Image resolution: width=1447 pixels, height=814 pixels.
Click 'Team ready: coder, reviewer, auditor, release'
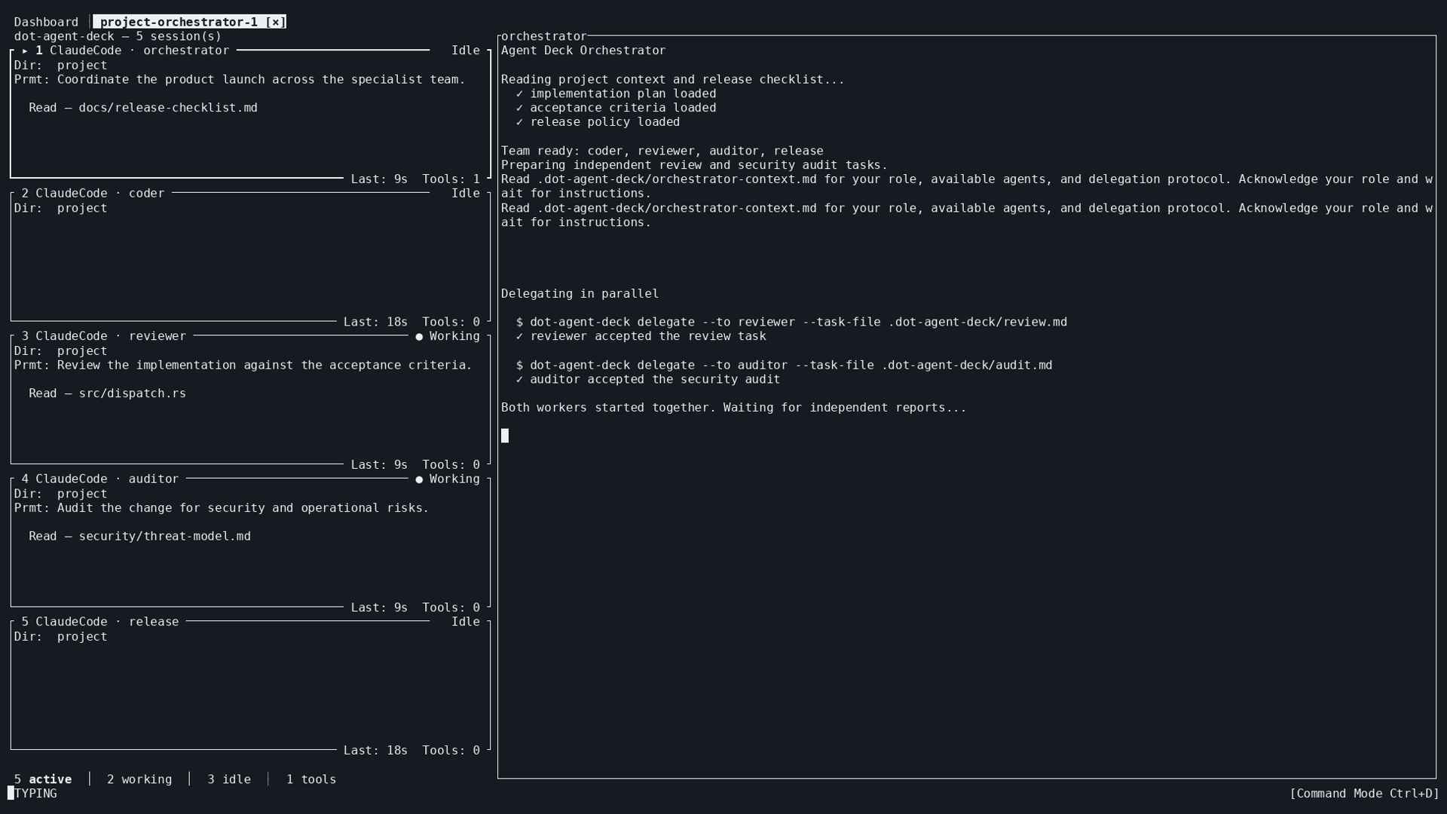(662, 151)
